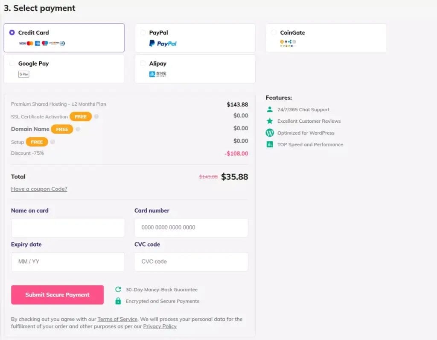
Task: Open the Terms of Service link
Action: click(x=117, y=319)
